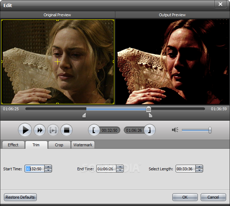Click the Start Time input field
This screenshot has height=206, width=230.
click(x=34, y=169)
